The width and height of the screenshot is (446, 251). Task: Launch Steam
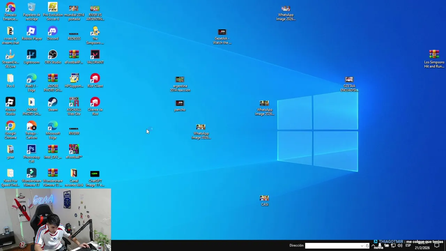point(53,104)
